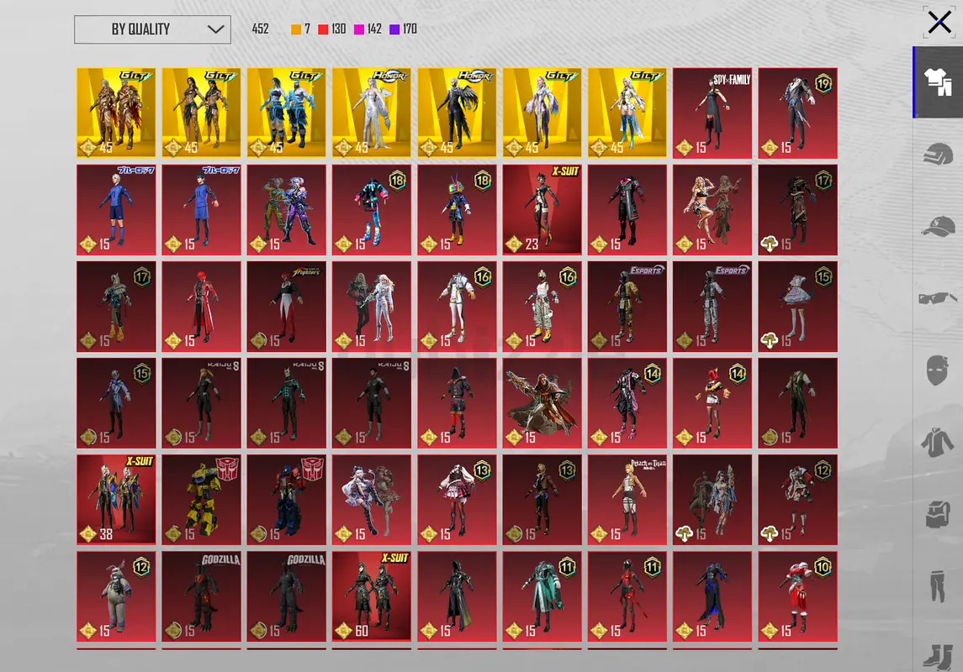This screenshot has width=963, height=672.
Task: Open the outfits category icon in sidebar
Action: click(x=938, y=82)
